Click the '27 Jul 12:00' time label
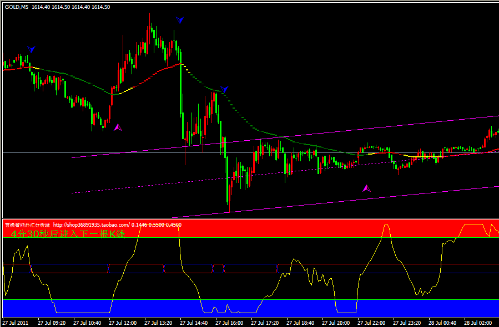The height and width of the screenshot is (327, 499). point(123,323)
